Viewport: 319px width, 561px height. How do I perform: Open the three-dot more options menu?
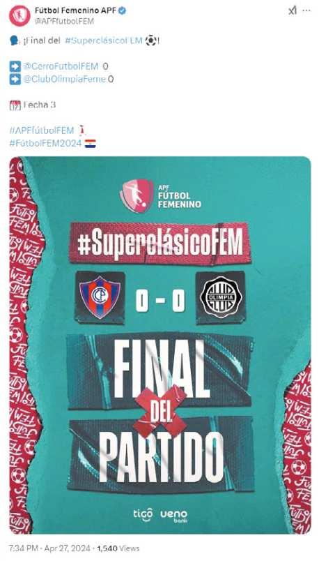306,10
